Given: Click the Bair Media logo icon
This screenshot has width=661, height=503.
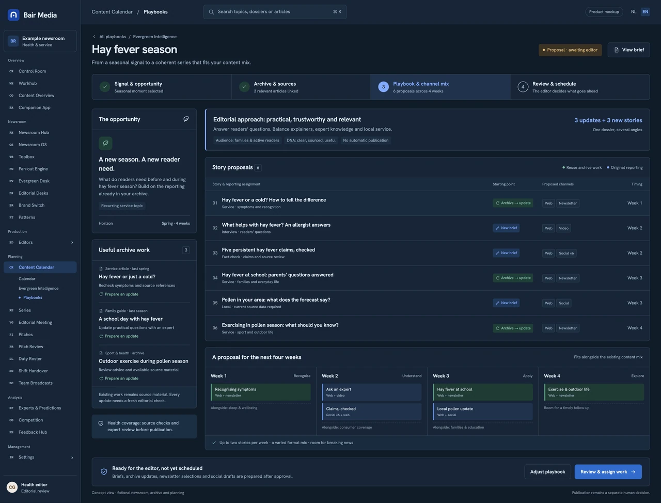Looking at the screenshot, I should pyautogui.click(x=13, y=15).
